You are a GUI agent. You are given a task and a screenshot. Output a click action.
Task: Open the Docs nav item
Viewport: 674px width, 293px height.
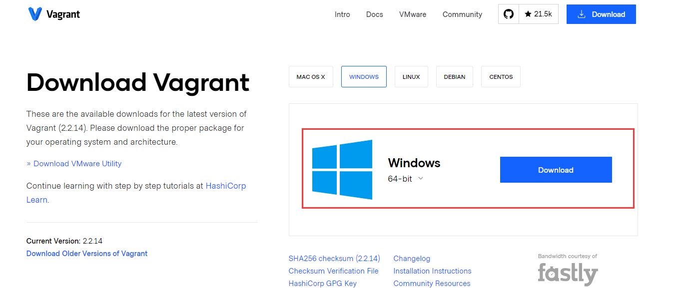click(375, 14)
